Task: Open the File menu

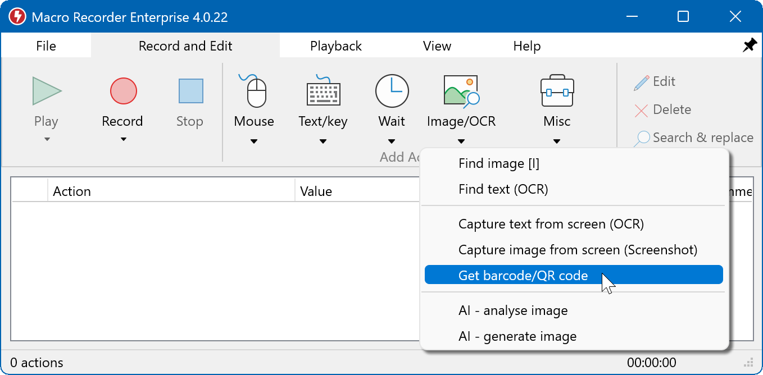Action: 46,46
